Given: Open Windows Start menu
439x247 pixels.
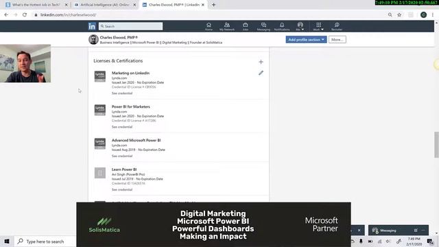Looking at the screenshot, I should point(7,242).
